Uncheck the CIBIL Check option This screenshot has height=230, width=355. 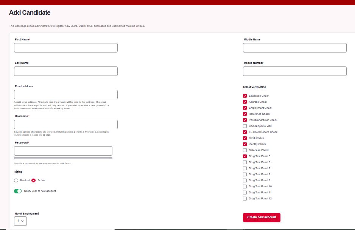tap(245, 138)
